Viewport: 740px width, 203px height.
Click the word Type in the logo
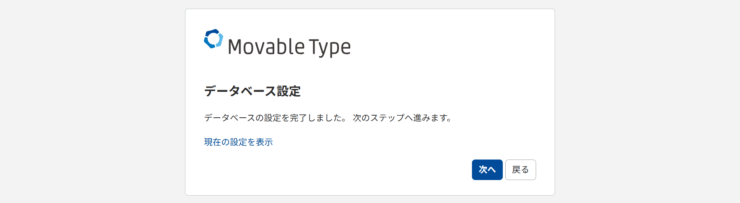330,47
